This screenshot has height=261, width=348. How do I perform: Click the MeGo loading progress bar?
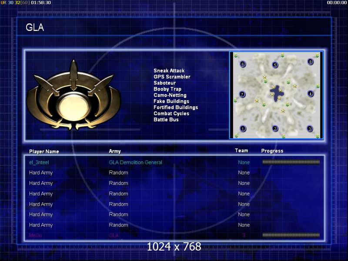(291, 235)
